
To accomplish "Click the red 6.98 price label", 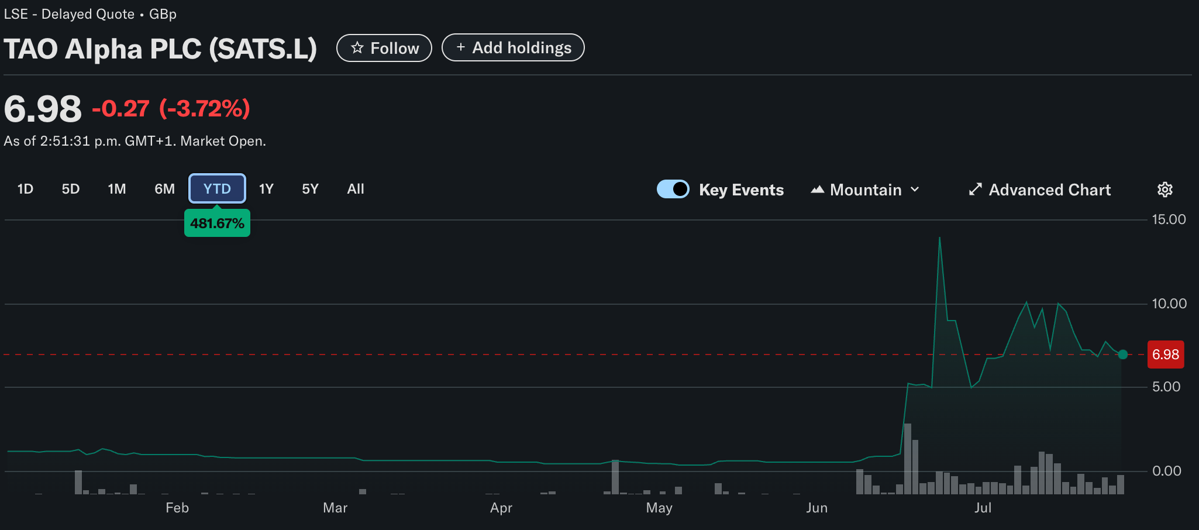I will (1165, 355).
